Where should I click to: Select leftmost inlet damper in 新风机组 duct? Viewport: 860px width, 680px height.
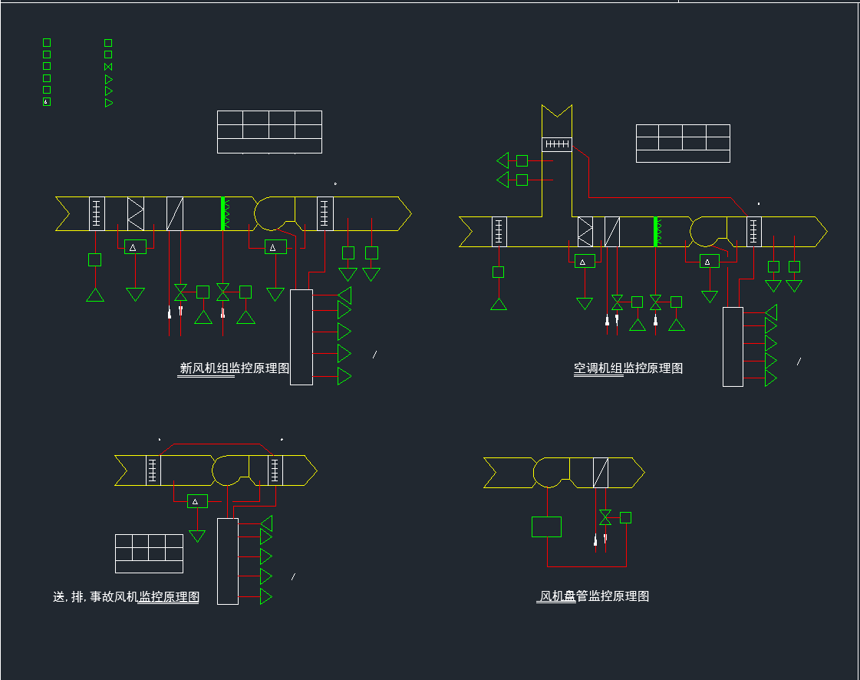tap(97, 213)
